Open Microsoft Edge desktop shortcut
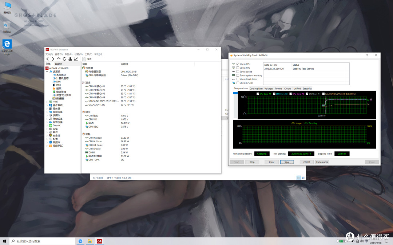The image size is (393, 245). pyautogui.click(x=7, y=47)
